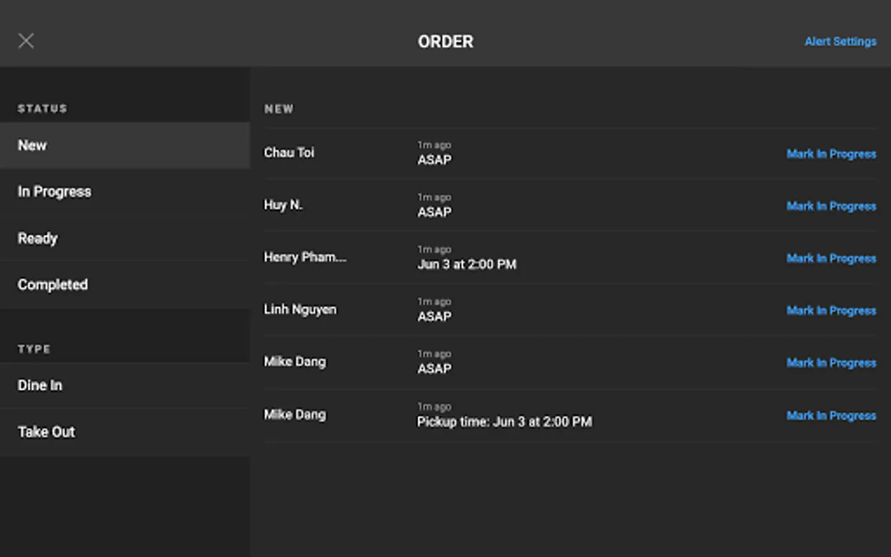
Task: Close the Order screen with the X icon
Action: pos(26,41)
